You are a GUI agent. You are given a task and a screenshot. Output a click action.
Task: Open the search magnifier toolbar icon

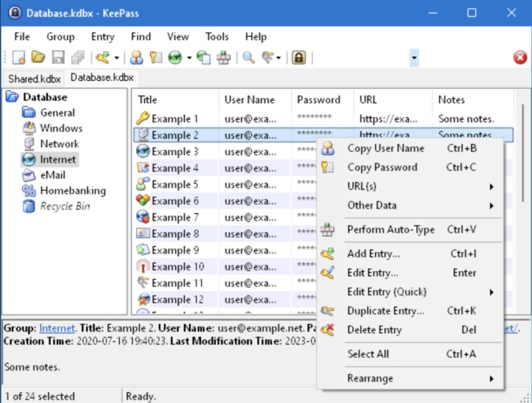[248, 57]
